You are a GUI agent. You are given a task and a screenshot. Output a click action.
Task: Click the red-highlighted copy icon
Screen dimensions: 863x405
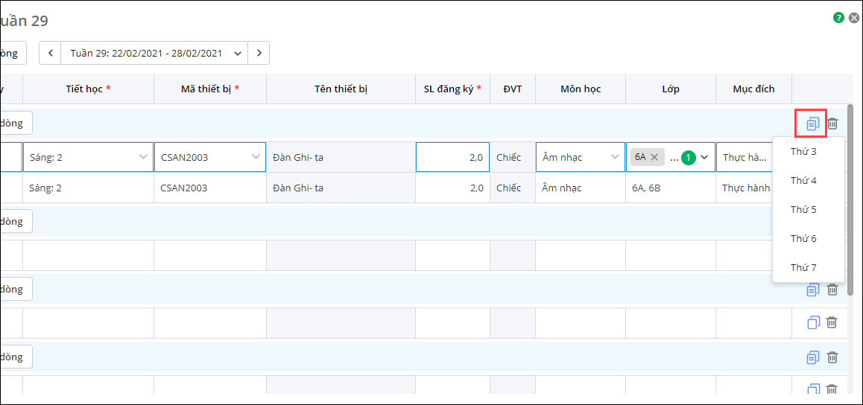point(812,124)
